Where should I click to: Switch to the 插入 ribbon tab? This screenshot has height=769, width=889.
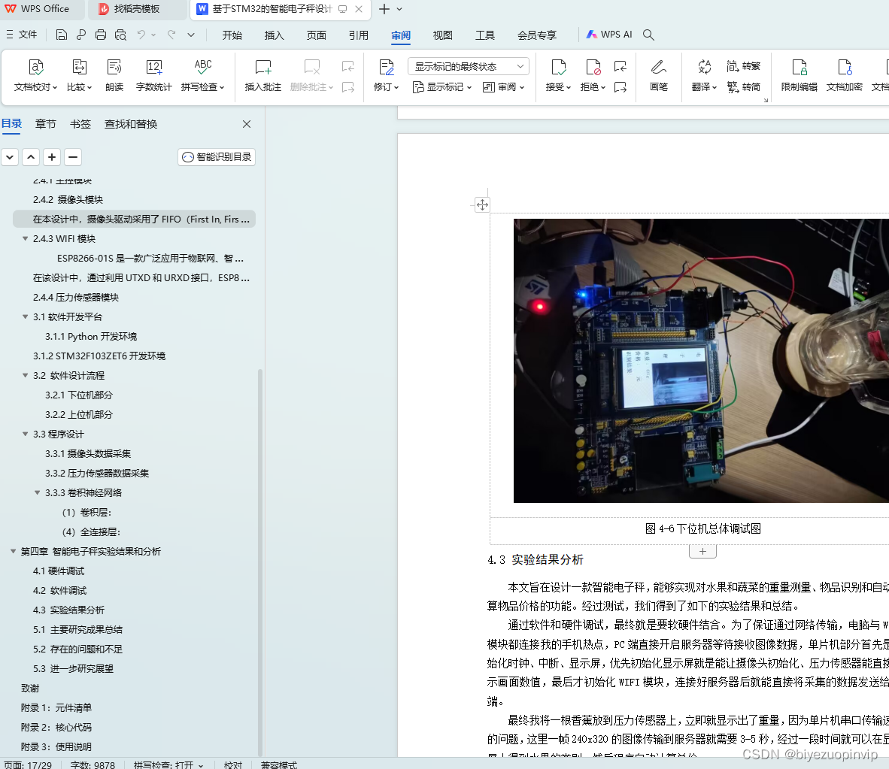point(274,35)
